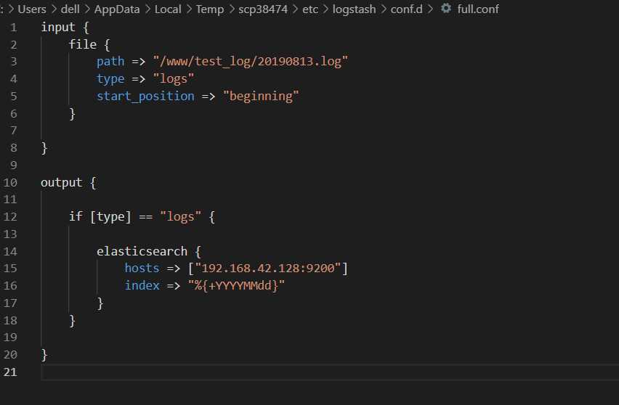Click the chevron between etc and logstash
Image resolution: width=619 pixels, height=405 pixels.
[325, 9]
